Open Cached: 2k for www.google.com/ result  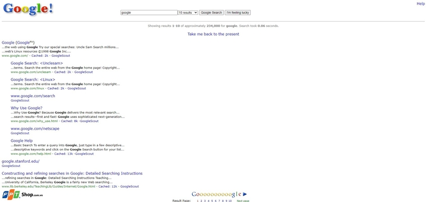point(39,56)
